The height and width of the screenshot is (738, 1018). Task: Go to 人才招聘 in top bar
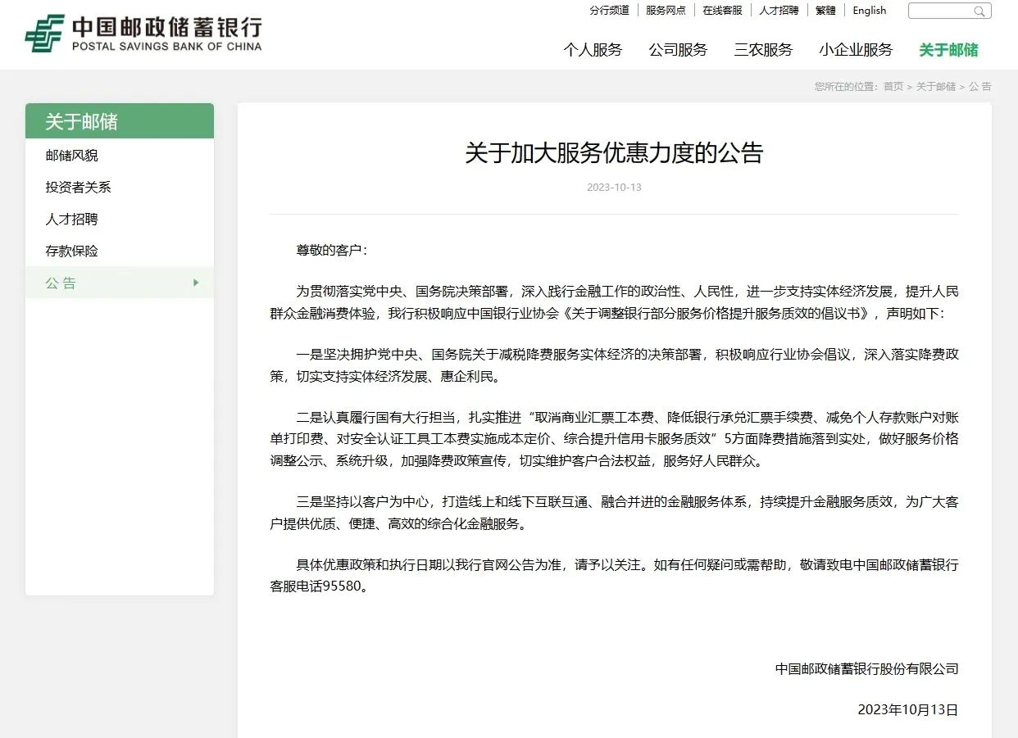pos(779,11)
